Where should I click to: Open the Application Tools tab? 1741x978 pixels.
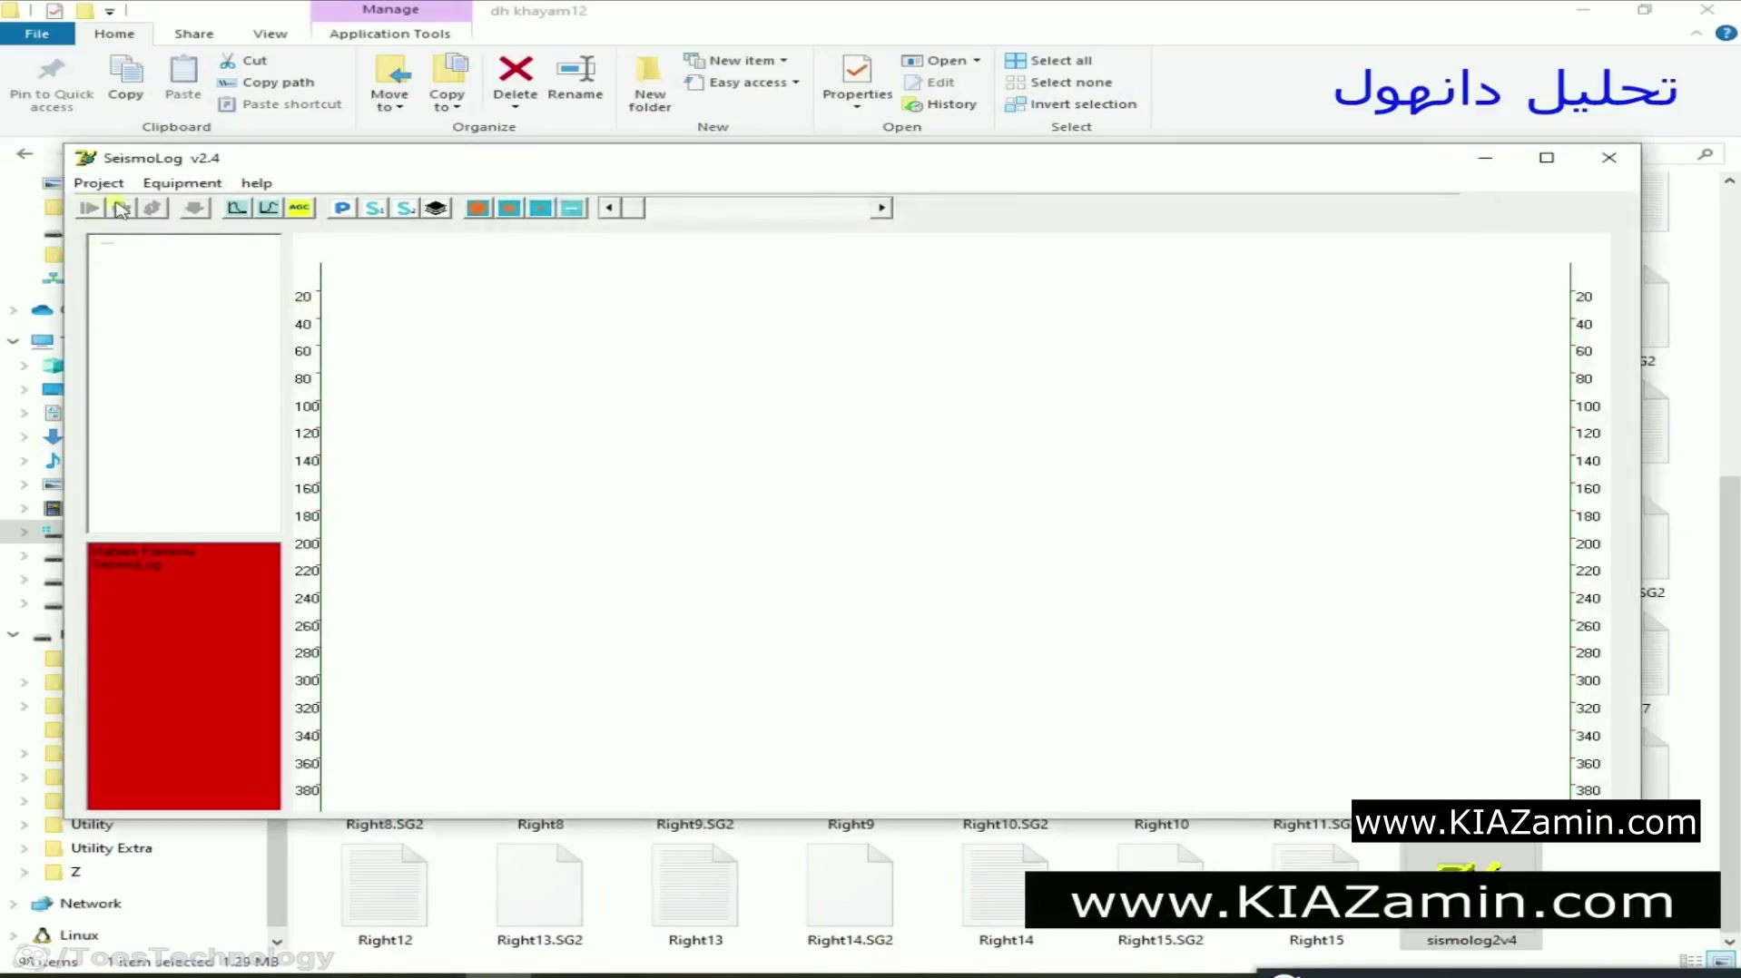(390, 34)
